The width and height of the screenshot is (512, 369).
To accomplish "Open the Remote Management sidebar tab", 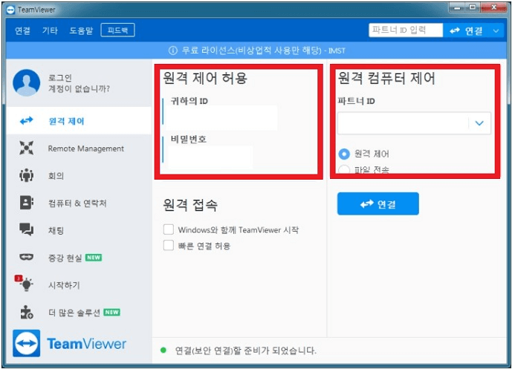I will (x=79, y=148).
